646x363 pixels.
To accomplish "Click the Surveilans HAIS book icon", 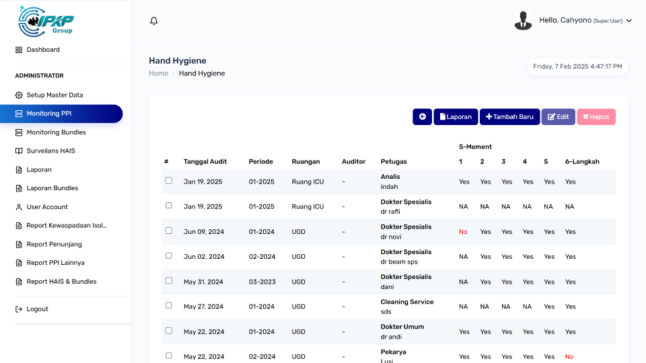I will coord(19,151).
